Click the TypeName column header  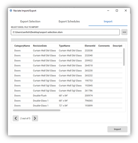pyautogui.click(x=65, y=46)
